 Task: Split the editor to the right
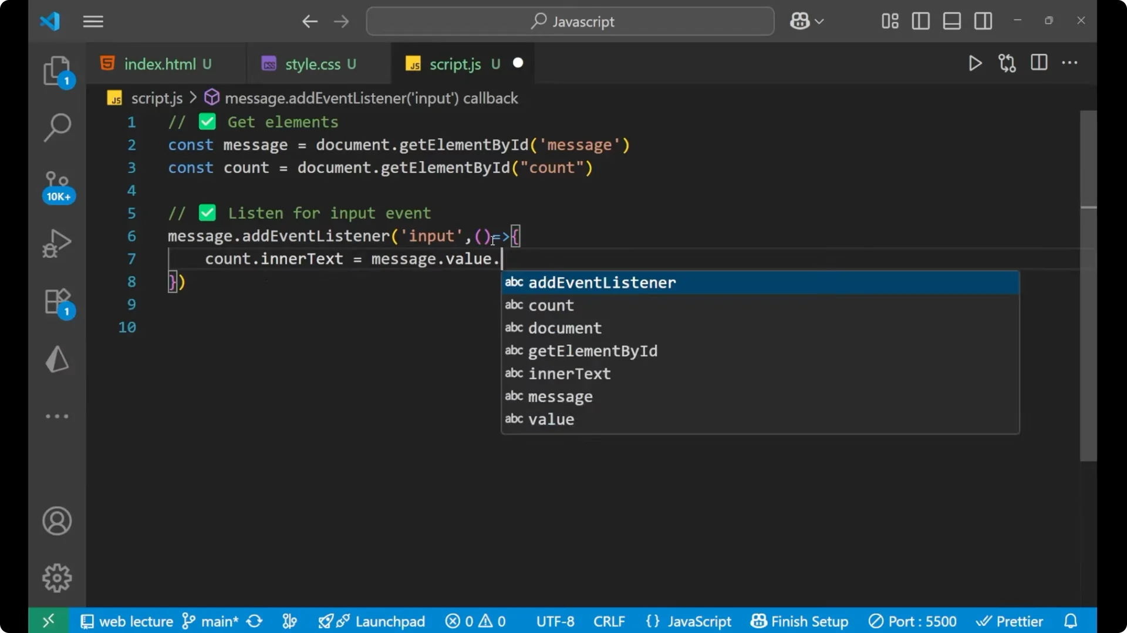(1039, 63)
